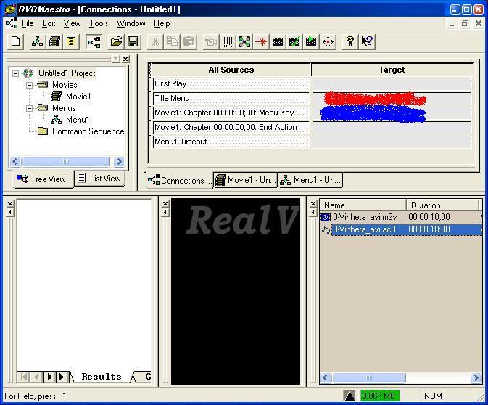Click the Title Menu source row

(x=231, y=99)
